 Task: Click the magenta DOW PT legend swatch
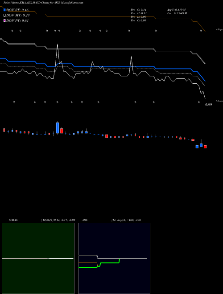[x=5, y=21]
